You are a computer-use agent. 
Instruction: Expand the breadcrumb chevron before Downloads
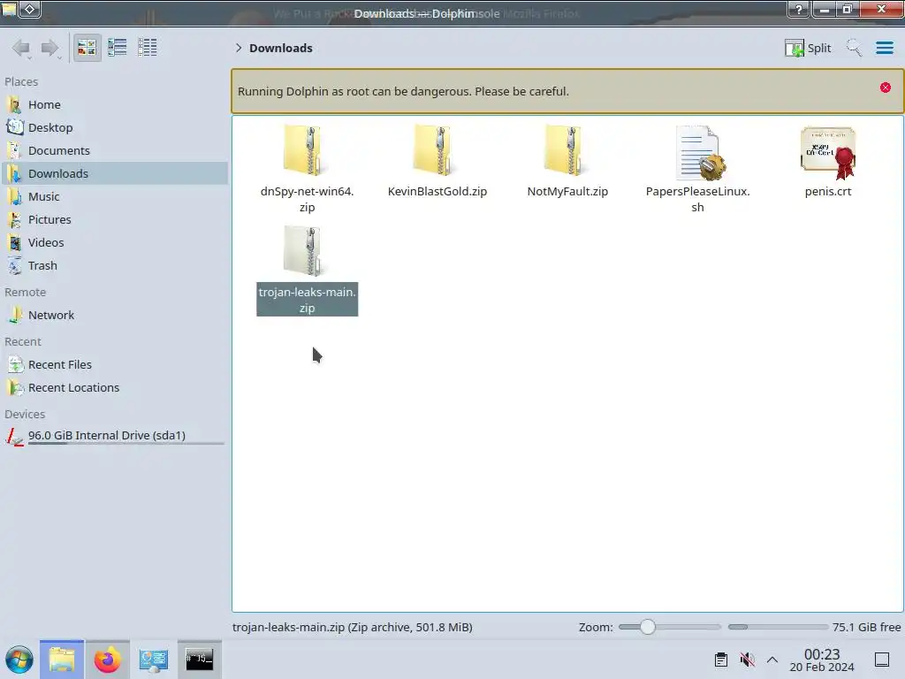(x=239, y=48)
